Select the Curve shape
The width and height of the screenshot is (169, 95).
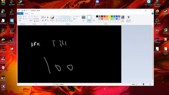click(59, 17)
